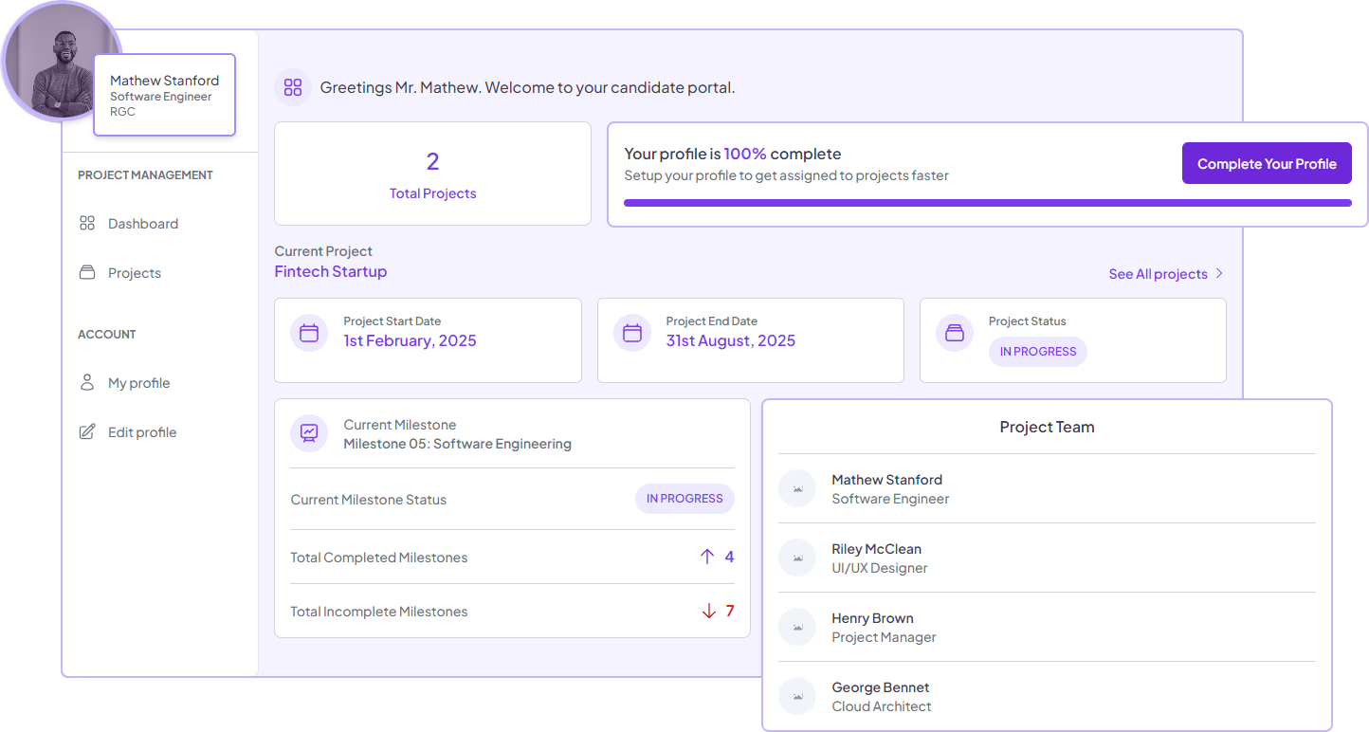
Task: Click the Current Milestone presentation icon
Action: pyautogui.click(x=309, y=433)
